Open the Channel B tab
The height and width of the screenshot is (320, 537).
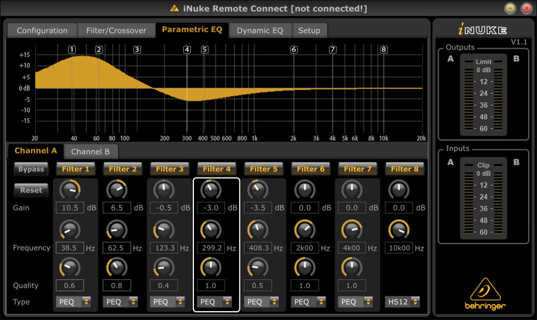(x=91, y=152)
